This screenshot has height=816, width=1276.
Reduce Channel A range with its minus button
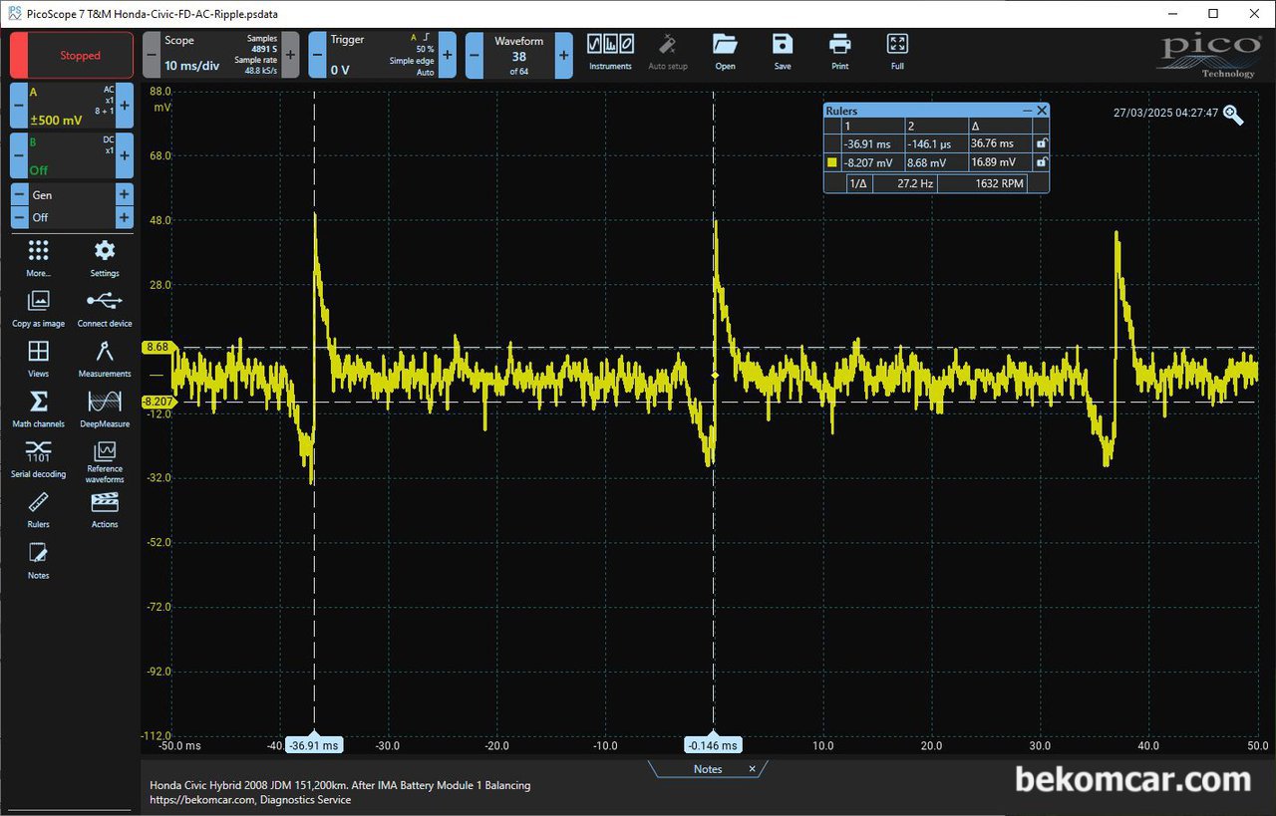coord(18,106)
